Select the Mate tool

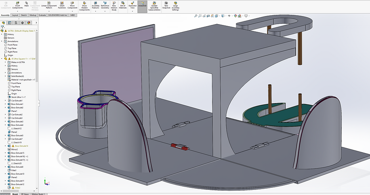coord(26,4)
